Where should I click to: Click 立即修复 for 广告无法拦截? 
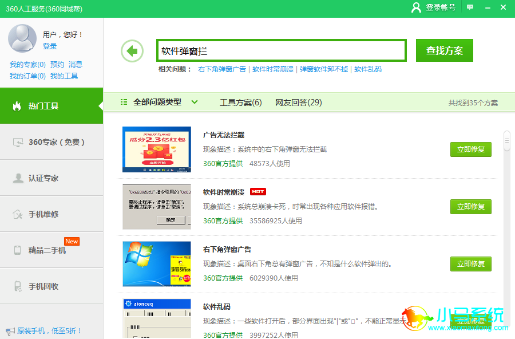pyautogui.click(x=471, y=149)
